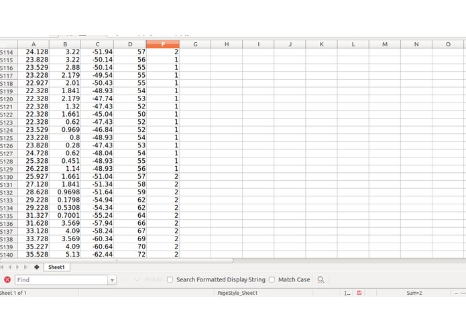The width and height of the screenshot is (466, 331).
Task: Select row 5140 header
Action: [9, 255]
